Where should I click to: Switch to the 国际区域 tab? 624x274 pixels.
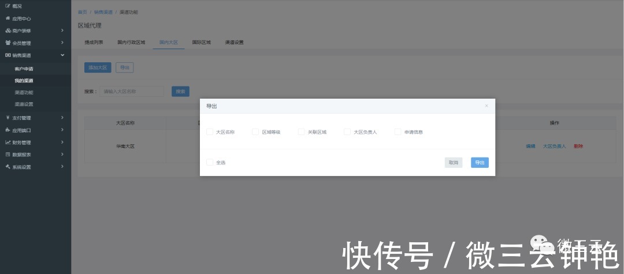point(202,42)
